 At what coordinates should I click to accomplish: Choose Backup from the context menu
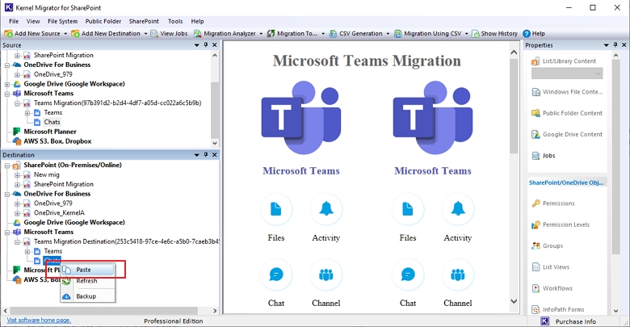[87, 296]
